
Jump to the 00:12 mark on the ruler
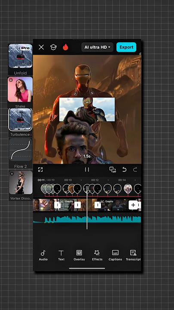click(x=95, y=180)
